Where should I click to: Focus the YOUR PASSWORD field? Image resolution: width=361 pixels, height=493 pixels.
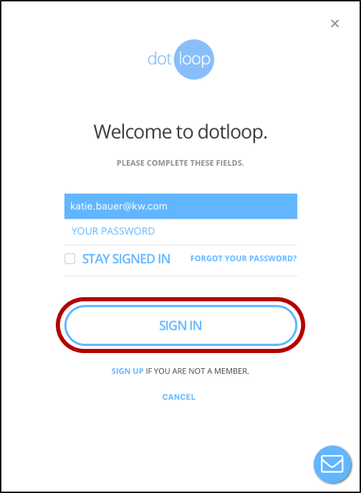click(x=180, y=232)
